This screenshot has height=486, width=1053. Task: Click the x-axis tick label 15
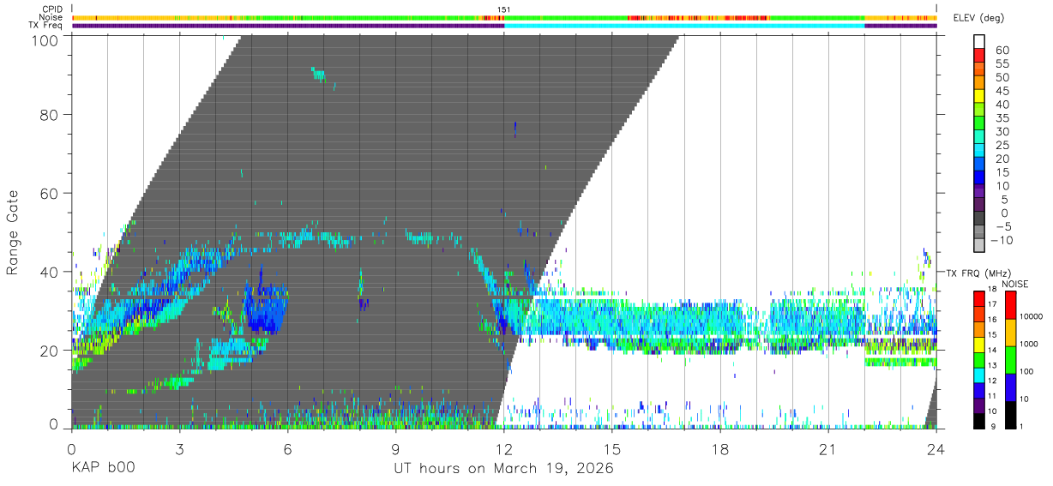(x=612, y=449)
